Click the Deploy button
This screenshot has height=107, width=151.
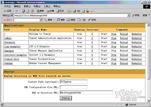click(x=66, y=98)
